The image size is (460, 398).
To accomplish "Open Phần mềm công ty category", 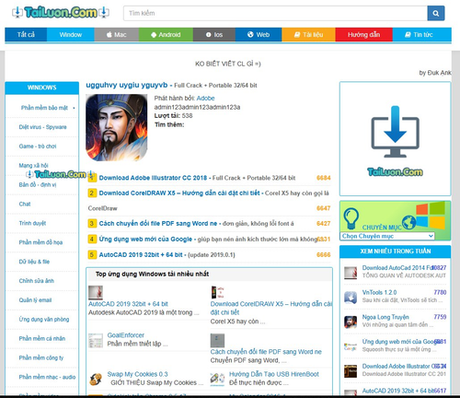I will pyautogui.click(x=41, y=357).
